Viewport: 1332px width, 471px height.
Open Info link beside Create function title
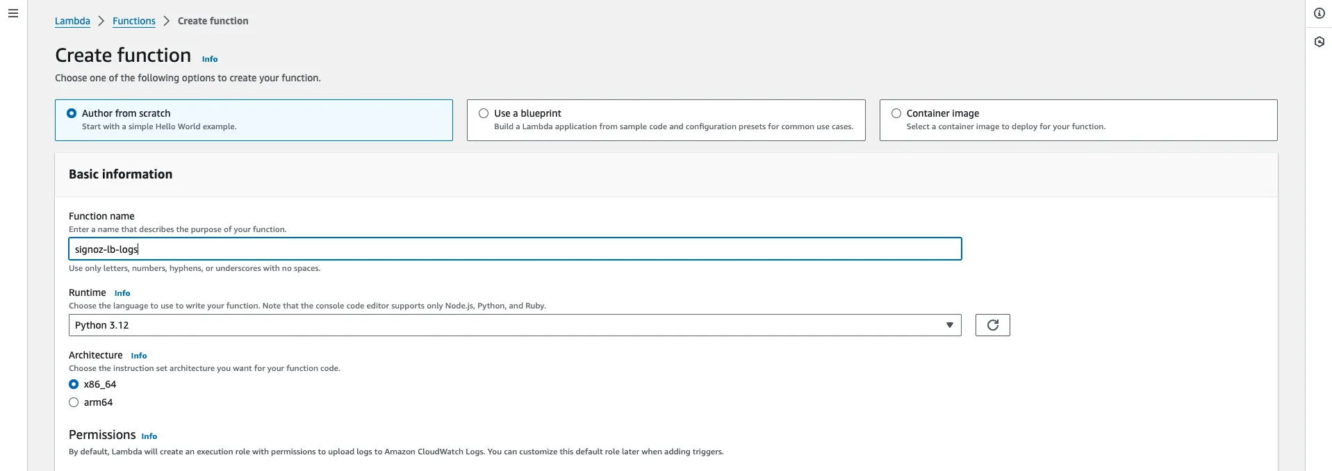point(210,59)
